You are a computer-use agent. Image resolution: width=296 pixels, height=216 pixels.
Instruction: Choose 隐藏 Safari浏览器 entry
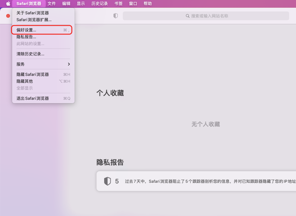[43, 75]
